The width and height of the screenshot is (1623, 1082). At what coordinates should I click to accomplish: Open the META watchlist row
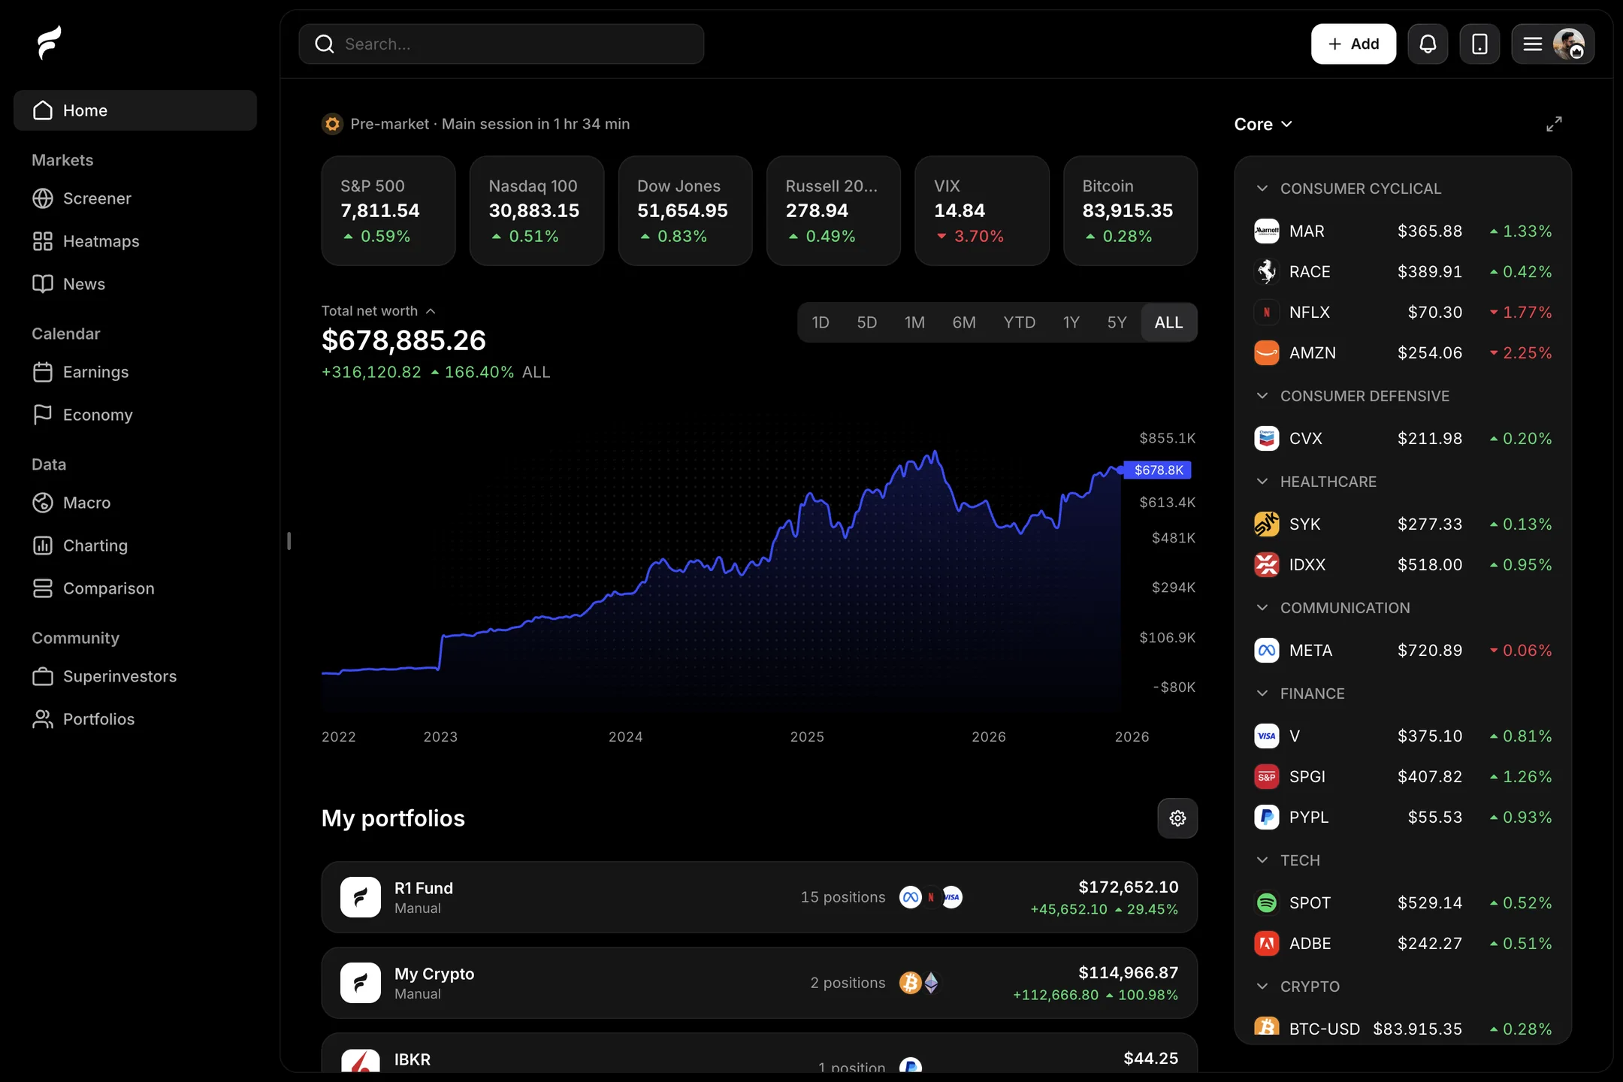pyautogui.click(x=1403, y=651)
